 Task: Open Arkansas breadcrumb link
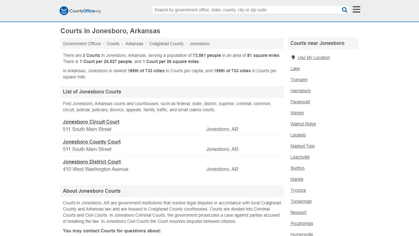point(134,44)
